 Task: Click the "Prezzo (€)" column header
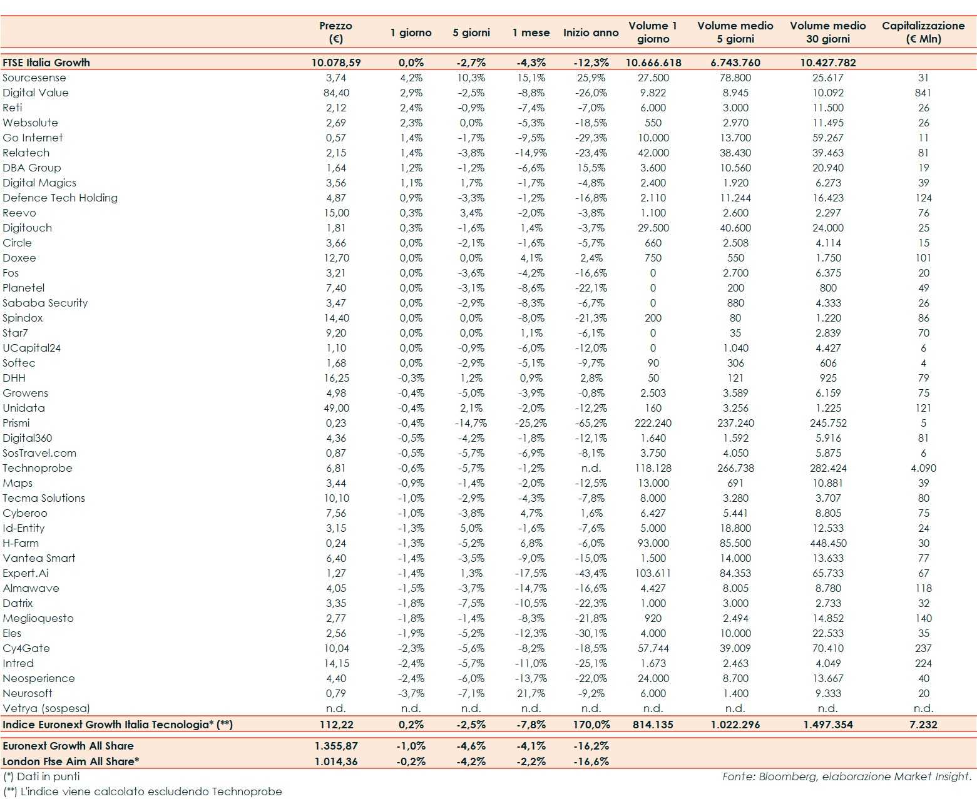336,32
